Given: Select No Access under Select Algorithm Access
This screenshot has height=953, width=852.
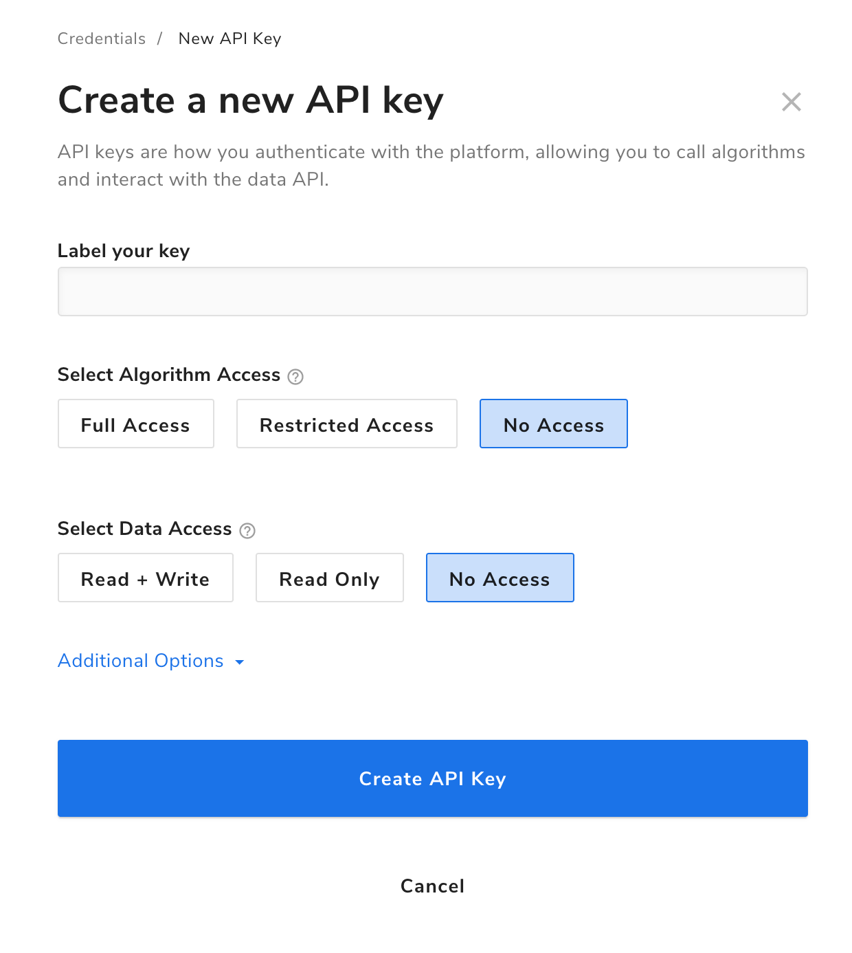Looking at the screenshot, I should tap(553, 424).
